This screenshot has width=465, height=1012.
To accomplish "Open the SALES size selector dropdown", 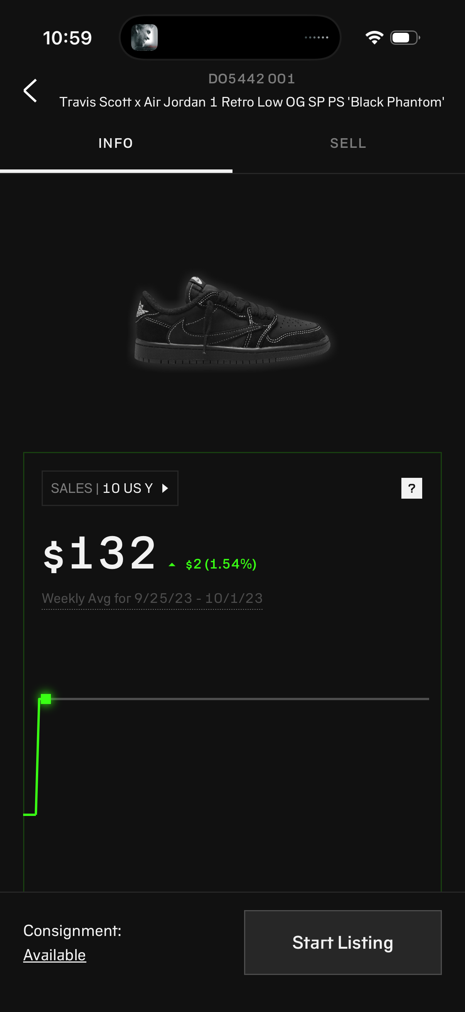I will click(x=110, y=488).
